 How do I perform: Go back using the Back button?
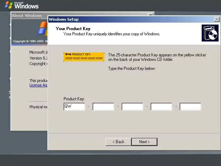pyautogui.click(x=118, y=142)
